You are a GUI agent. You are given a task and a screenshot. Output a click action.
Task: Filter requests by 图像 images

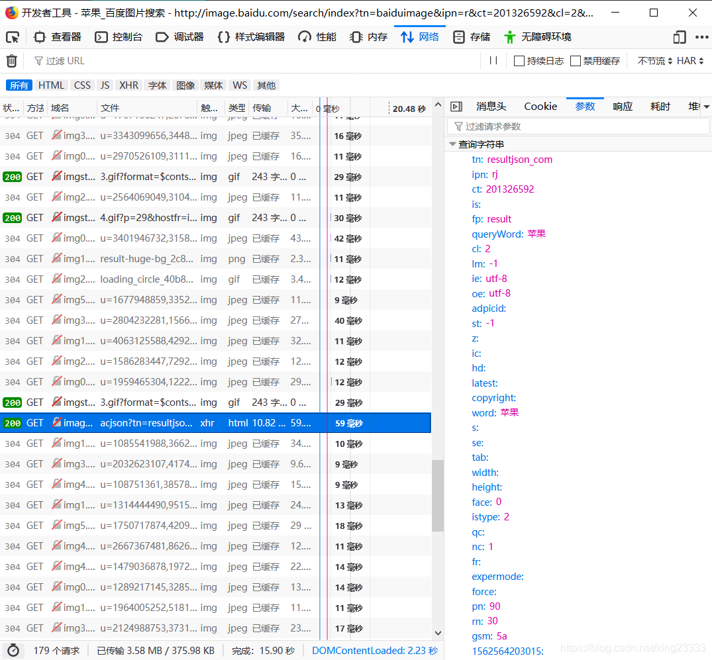185,85
